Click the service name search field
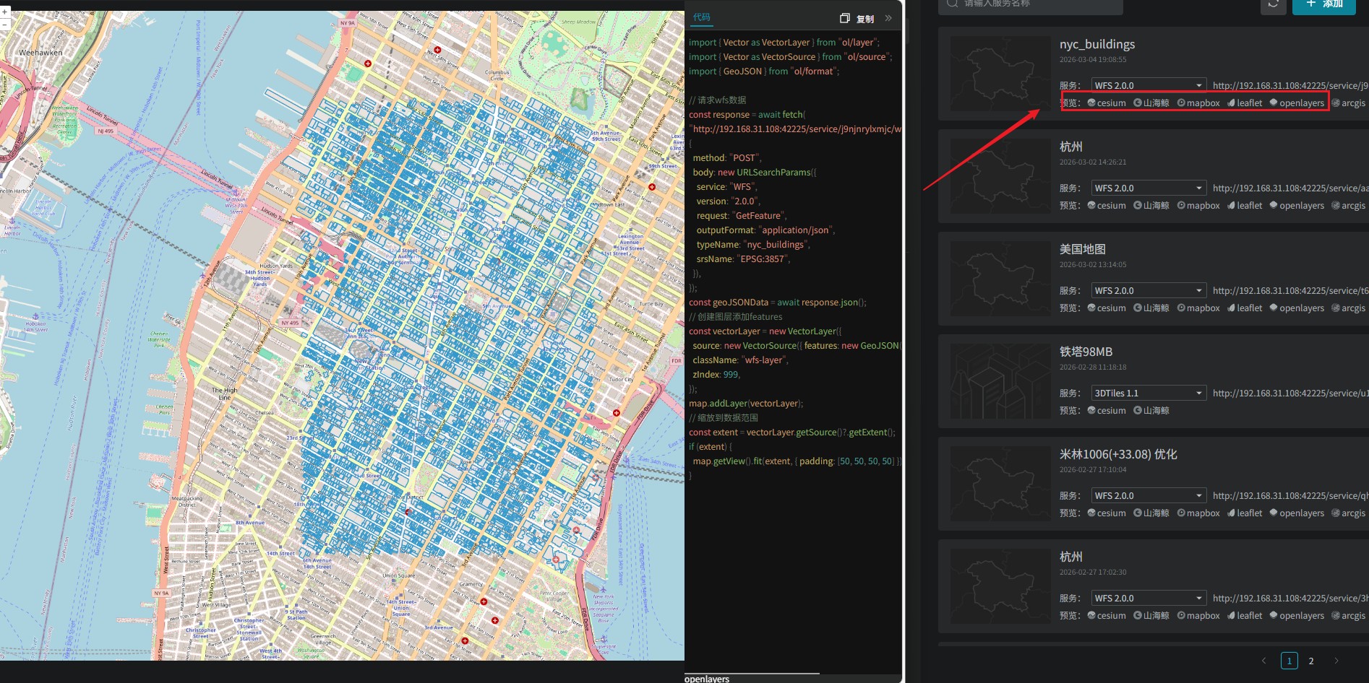This screenshot has height=683, width=1369. point(1034,5)
